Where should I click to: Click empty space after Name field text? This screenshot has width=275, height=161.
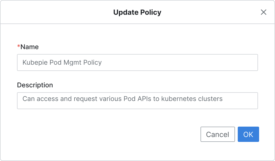coord(179,62)
